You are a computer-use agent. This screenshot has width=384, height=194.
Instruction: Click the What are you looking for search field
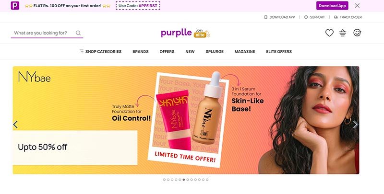(44, 33)
